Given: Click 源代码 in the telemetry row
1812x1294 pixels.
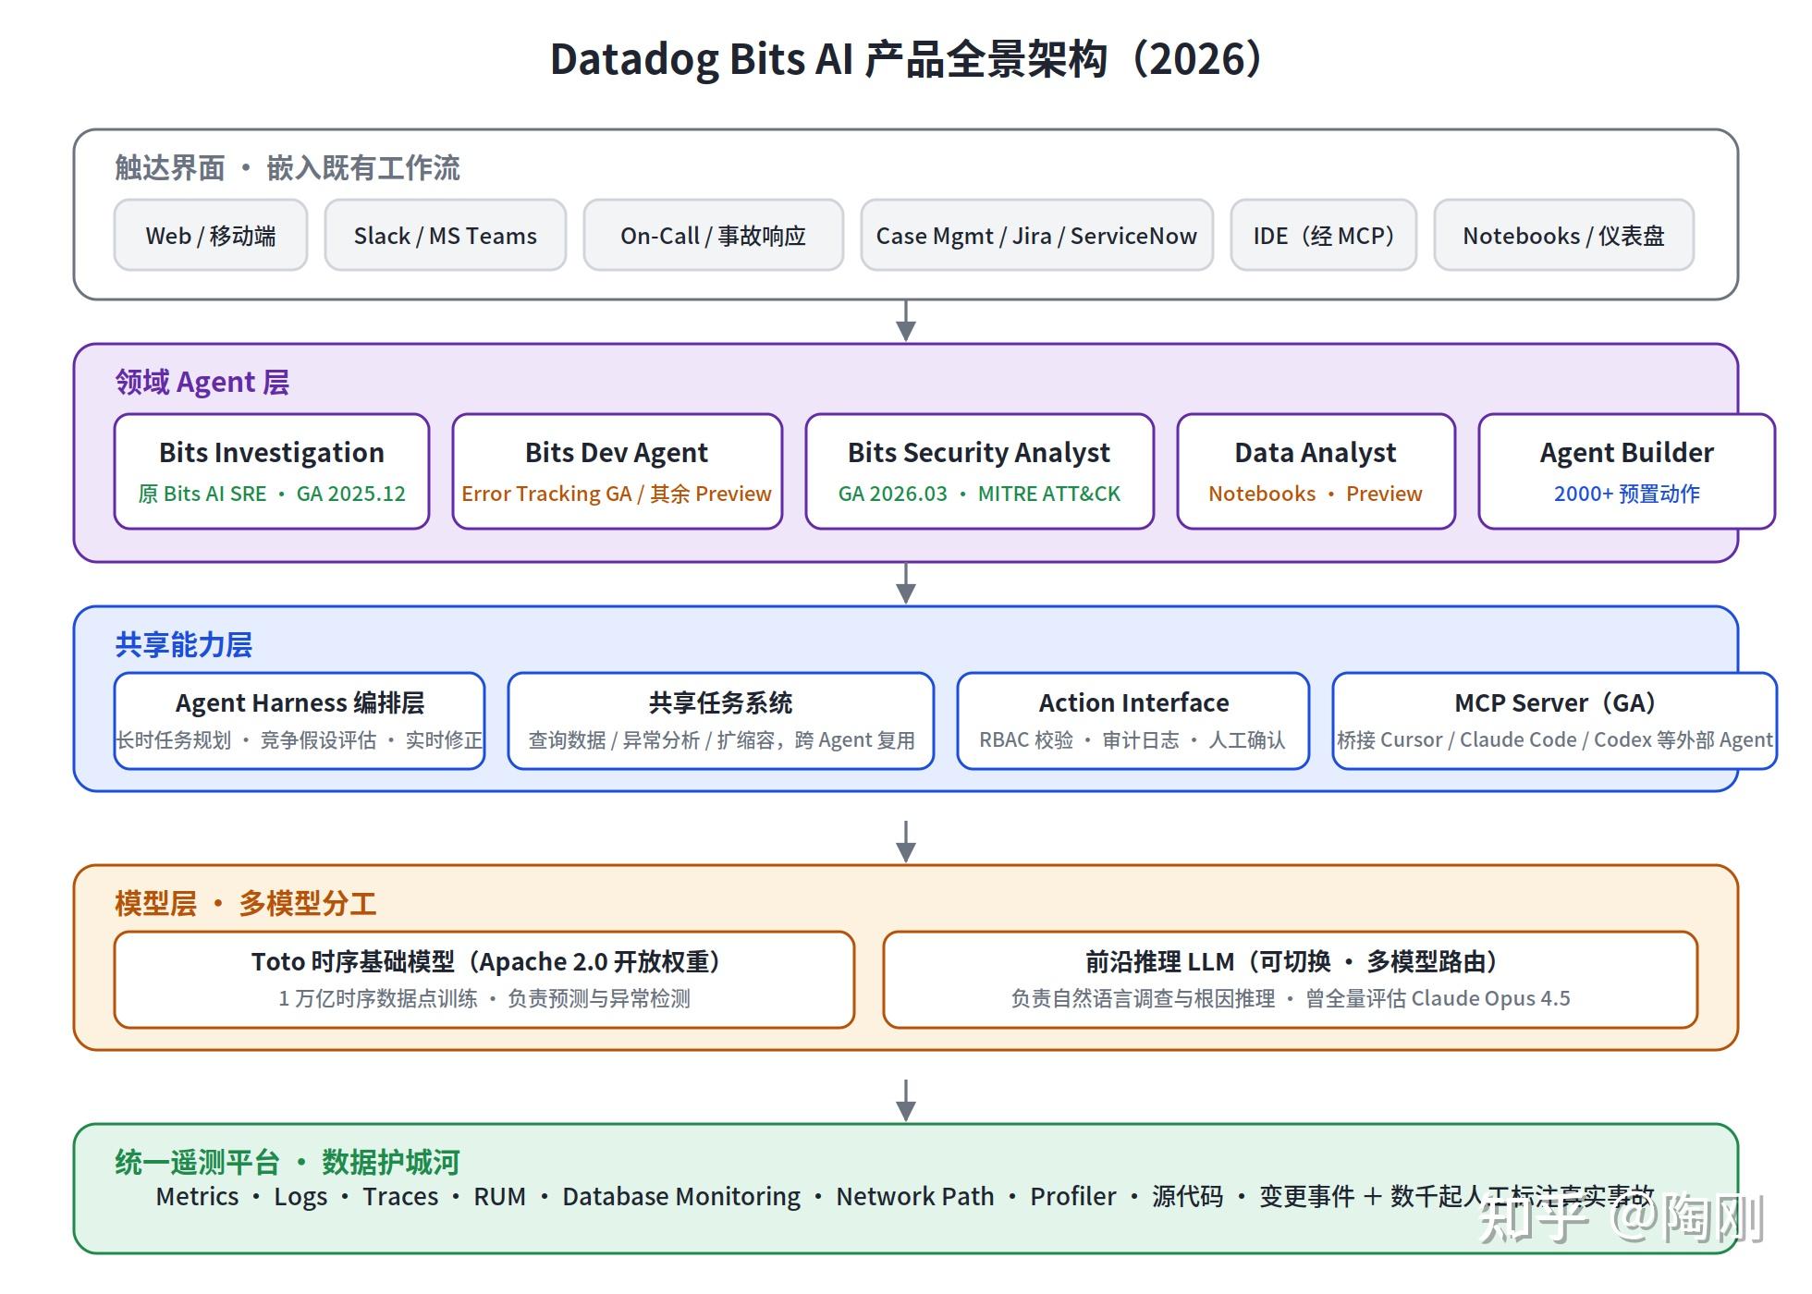Looking at the screenshot, I should pyautogui.click(x=1187, y=1197).
